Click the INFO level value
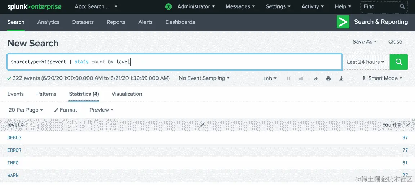 [x=13, y=163]
